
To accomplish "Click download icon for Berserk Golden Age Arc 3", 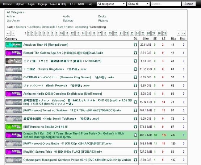I will click(135, 53).
